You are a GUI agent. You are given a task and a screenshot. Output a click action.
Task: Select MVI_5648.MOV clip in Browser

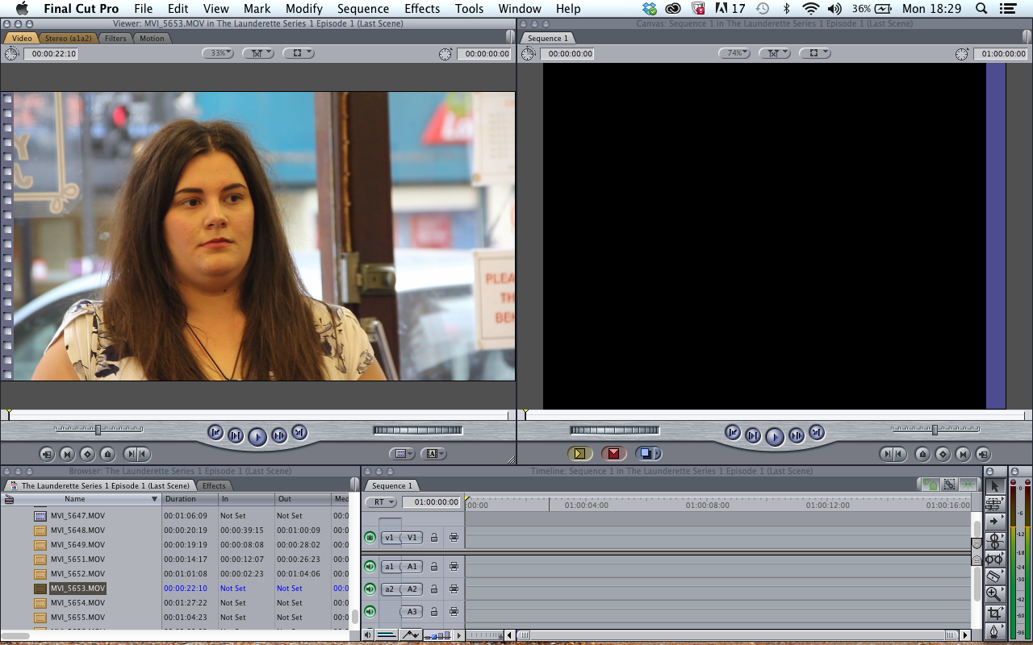coord(77,531)
